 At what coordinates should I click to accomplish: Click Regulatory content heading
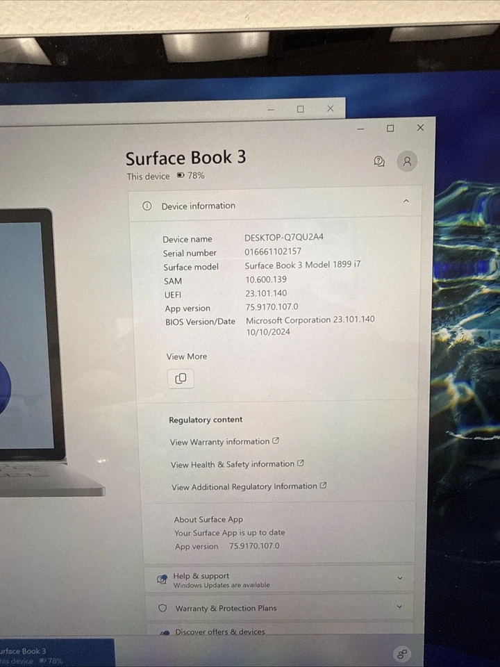tap(206, 420)
